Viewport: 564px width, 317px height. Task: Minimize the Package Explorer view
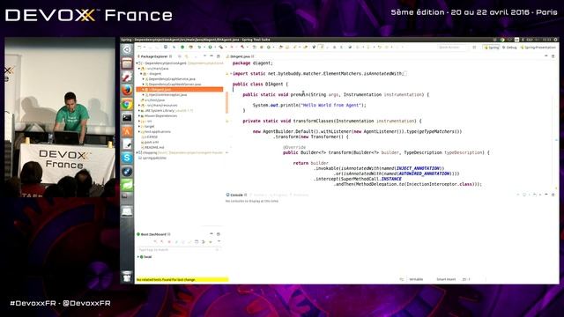coord(211,56)
